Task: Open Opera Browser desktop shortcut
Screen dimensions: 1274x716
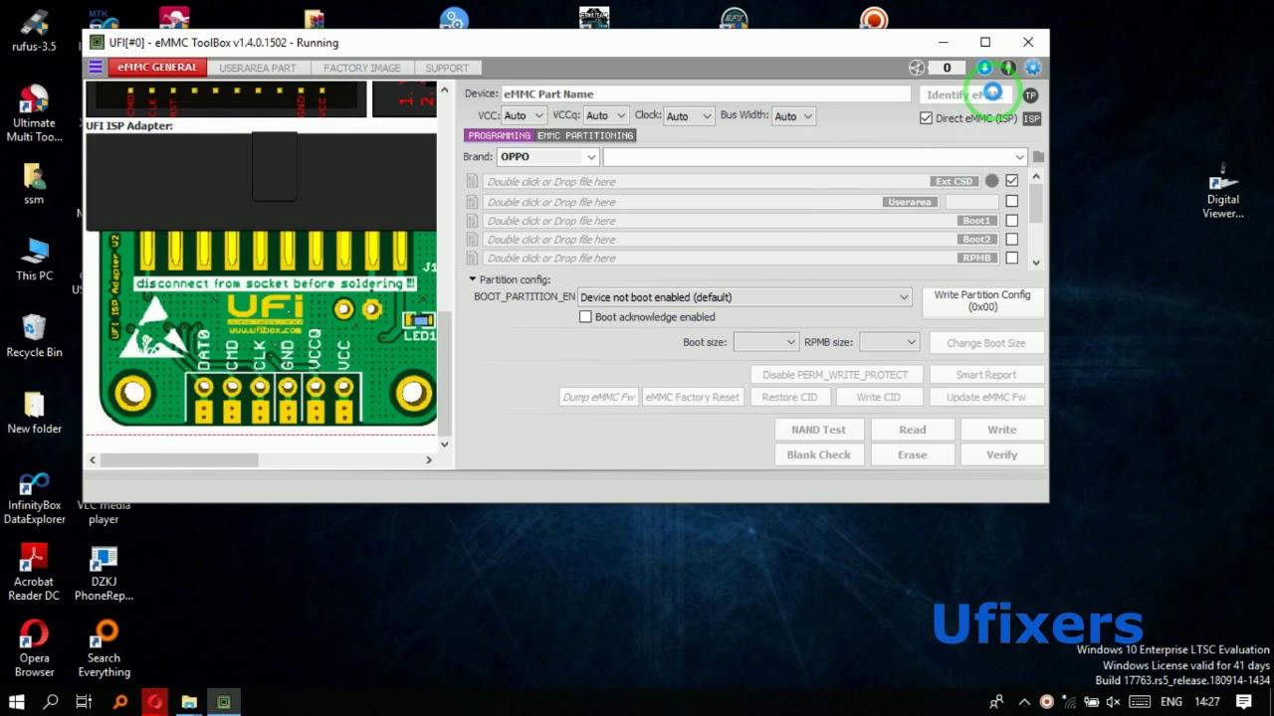Action: tap(34, 649)
